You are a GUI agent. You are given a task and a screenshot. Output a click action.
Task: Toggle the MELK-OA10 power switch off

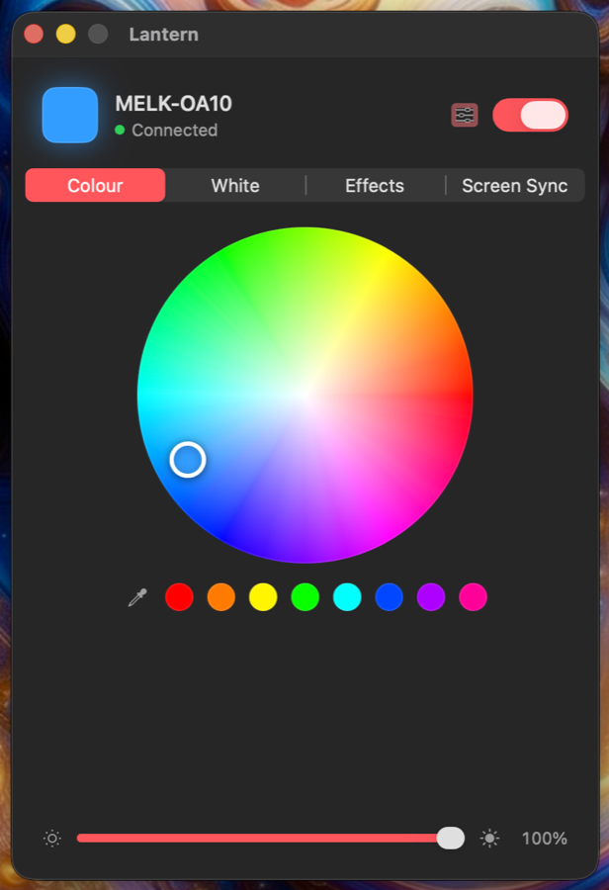coord(530,116)
